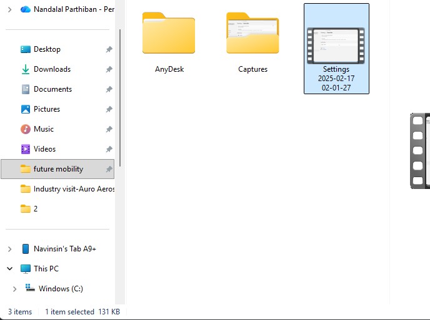430x320 pixels.
Task: Select Desktop label in navigation pane
Action: click(x=47, y=49)
